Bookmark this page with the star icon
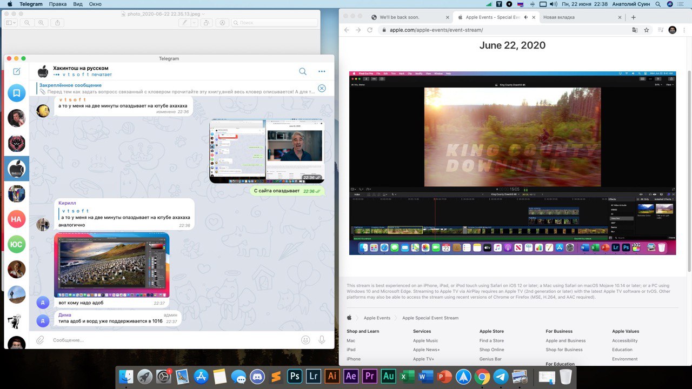The width and height of the screenshot is (692, 389). tap(647, 30)
